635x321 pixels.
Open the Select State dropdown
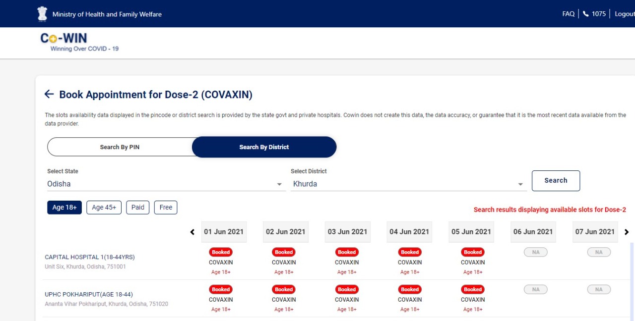[x=166, y=184]
